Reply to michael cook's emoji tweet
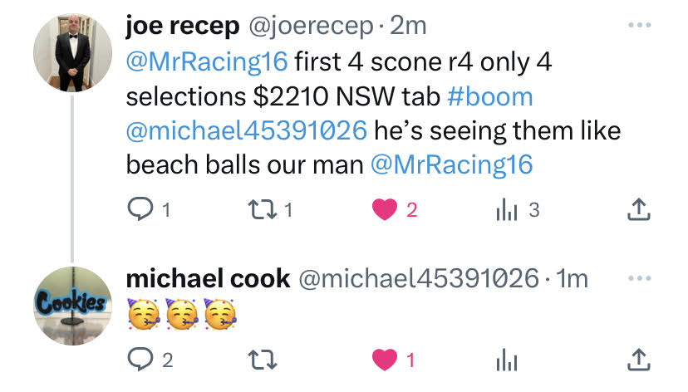Viewport: 688px width, 392px height. pyautogui.click(x=140, y=360)
